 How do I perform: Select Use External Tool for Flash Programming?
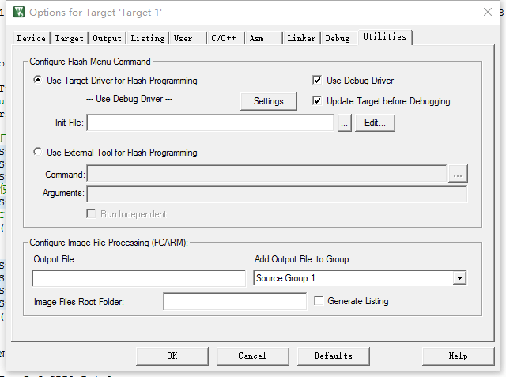pos(38,153)
